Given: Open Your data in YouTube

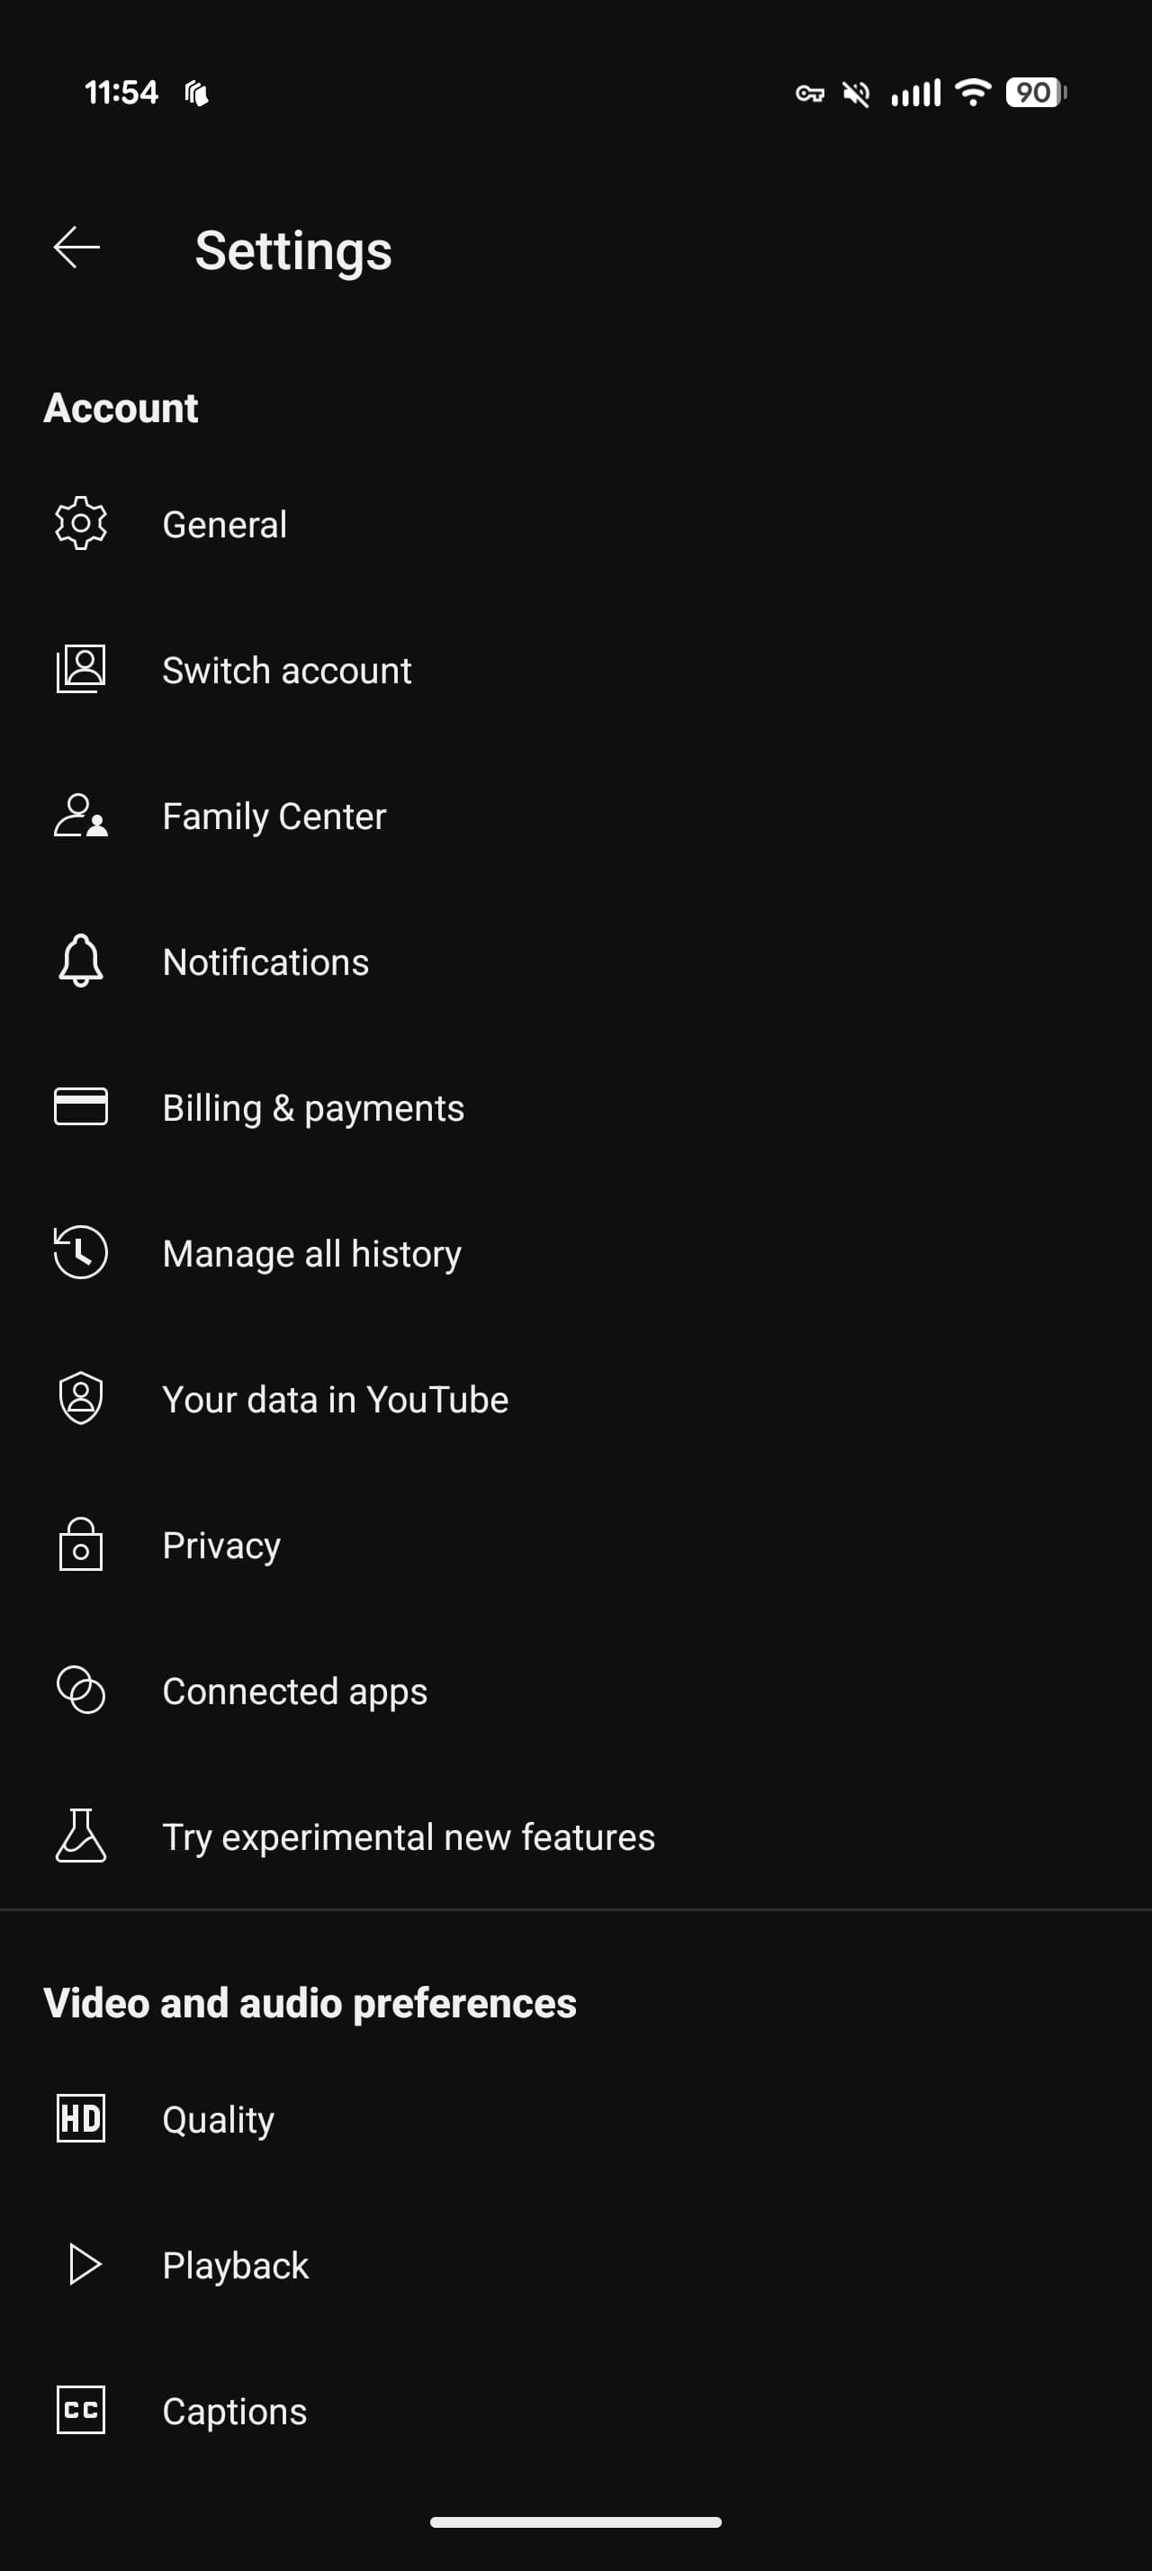Looking at the screenshot, I should (x=335, y=1399).
